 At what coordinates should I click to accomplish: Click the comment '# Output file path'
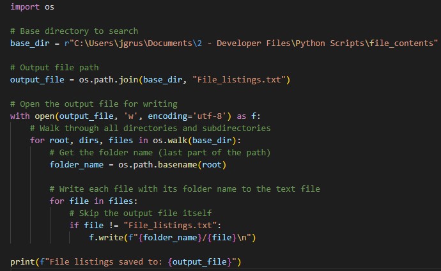point(54,68)
